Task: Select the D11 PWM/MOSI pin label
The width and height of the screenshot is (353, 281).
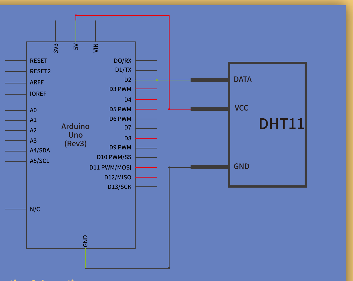Action: point(110,167)
